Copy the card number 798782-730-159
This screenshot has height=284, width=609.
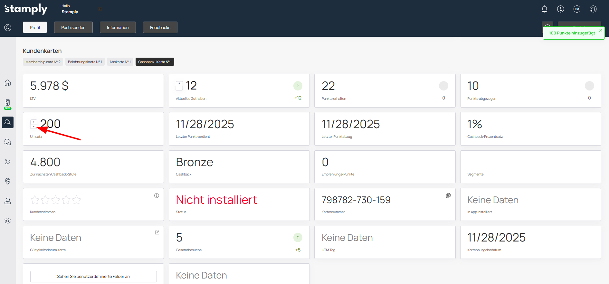click(x=448, y=195)
